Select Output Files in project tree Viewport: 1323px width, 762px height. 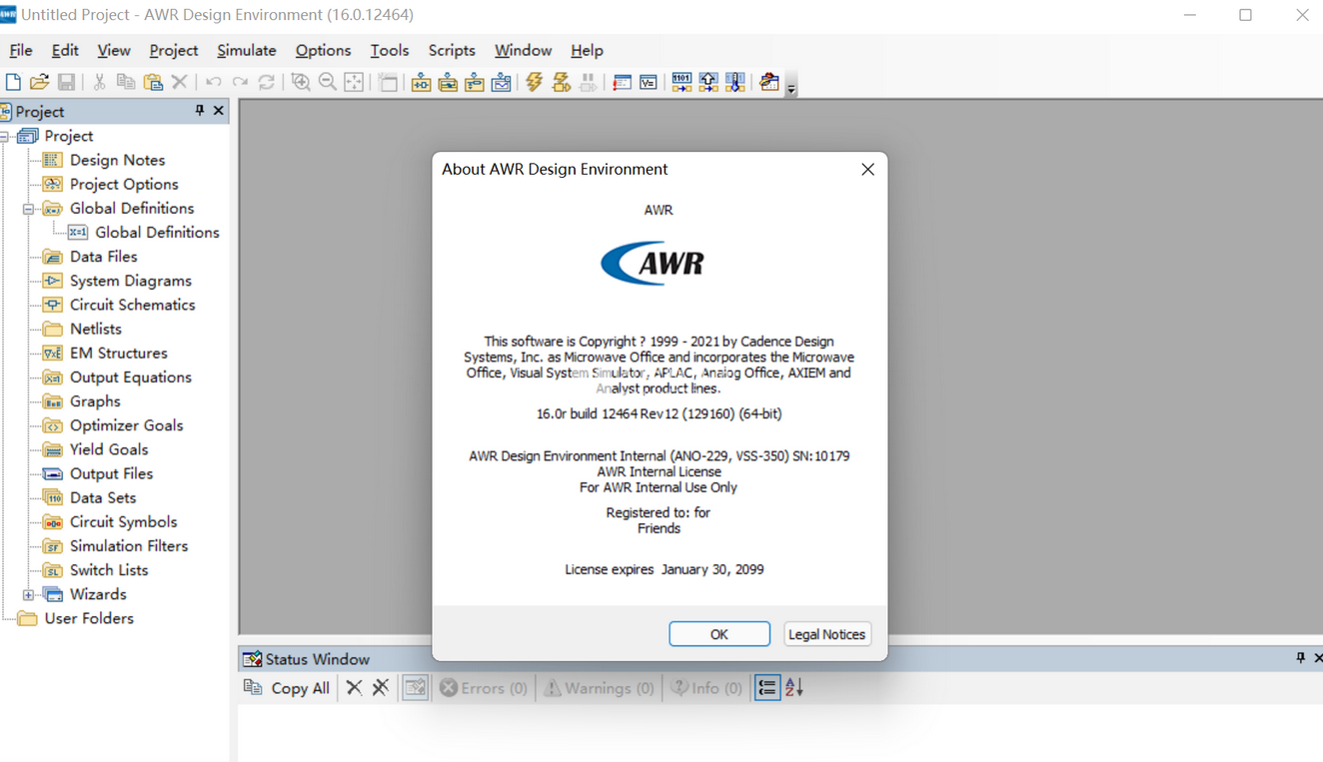111,473
